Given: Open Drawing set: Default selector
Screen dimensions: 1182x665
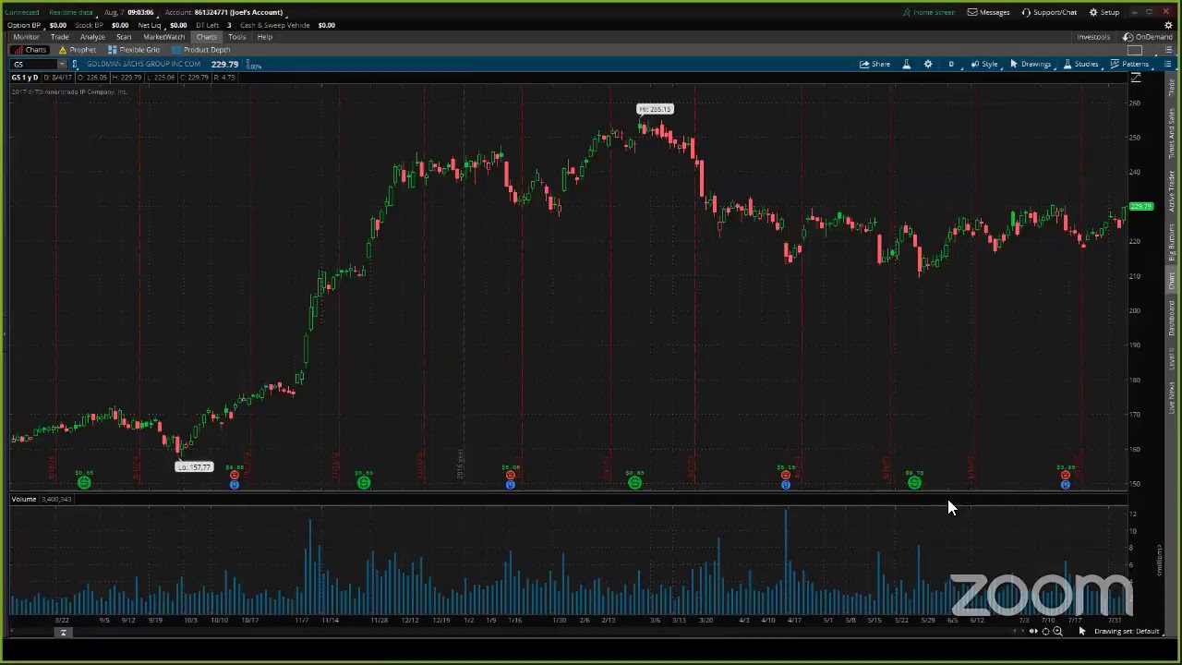Looking at the screenshot, I should click(1127, 632).
